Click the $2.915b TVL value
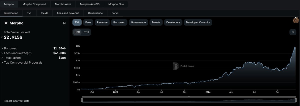 (x=13, y=37)
